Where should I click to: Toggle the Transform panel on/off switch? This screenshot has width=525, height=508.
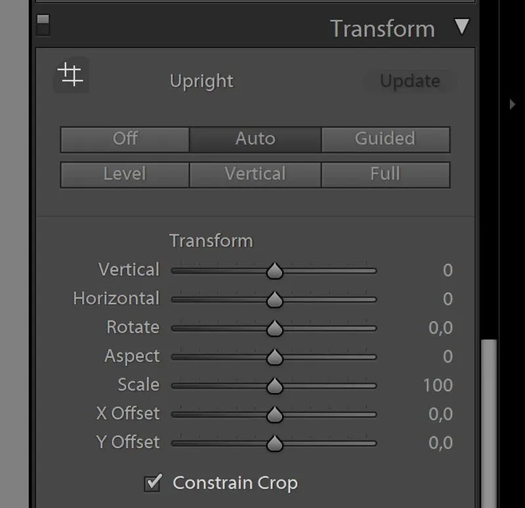point(43,25)
